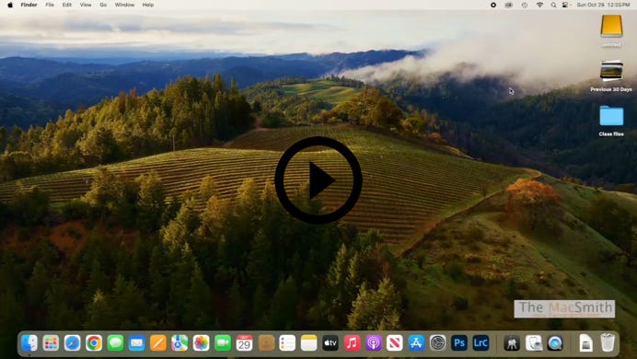
Task: Open the Music app in the Dock
Action: (352, 343)
